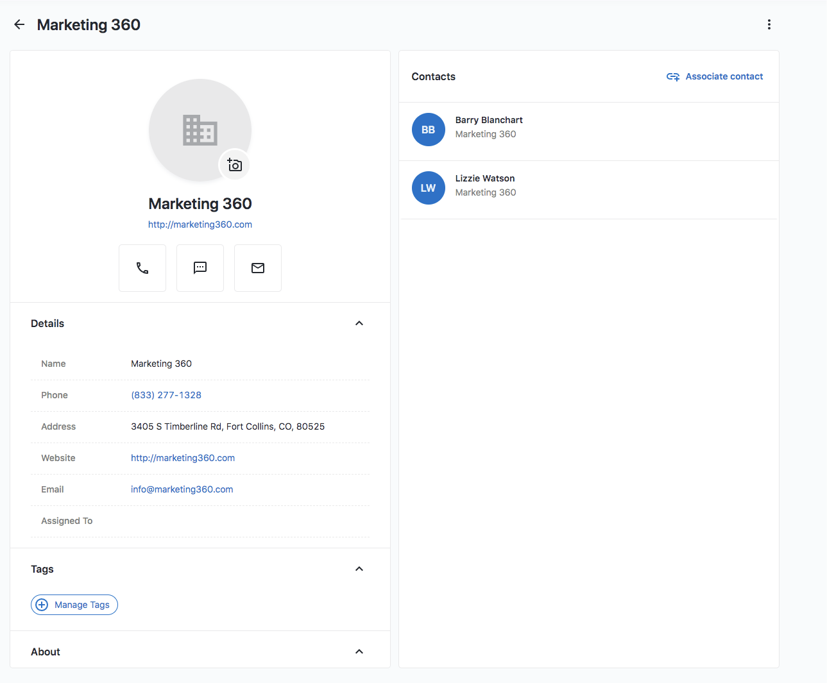827x683 pixels.
Task: Click the About section heading
Action: click(x=46, y=652)
